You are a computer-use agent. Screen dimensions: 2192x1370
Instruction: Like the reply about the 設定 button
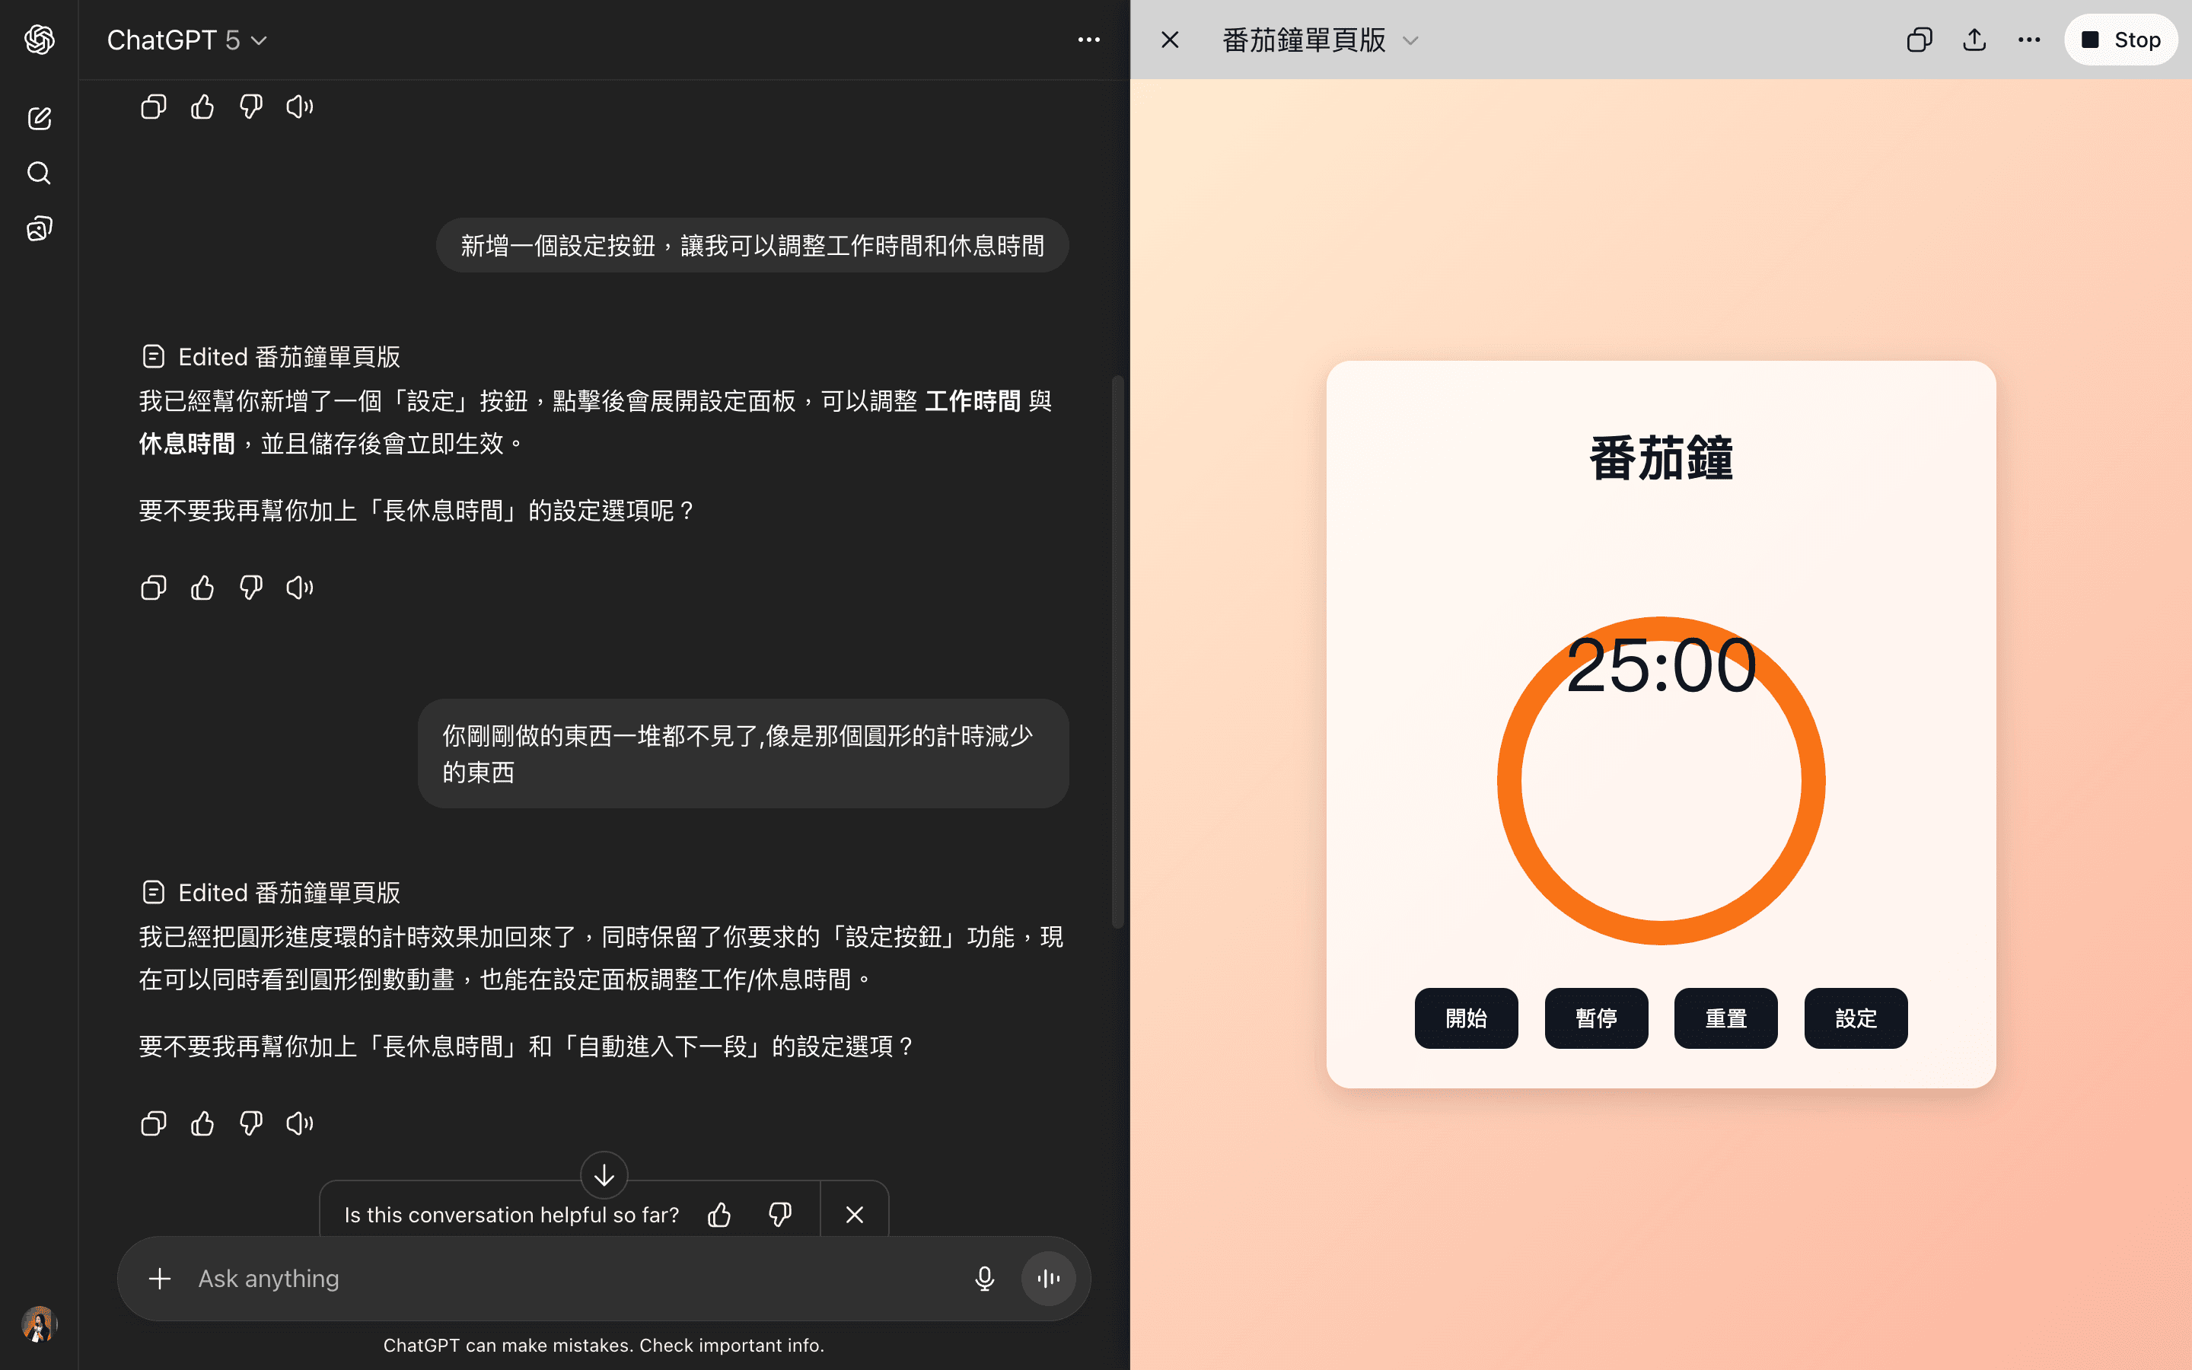pos(202,588)
